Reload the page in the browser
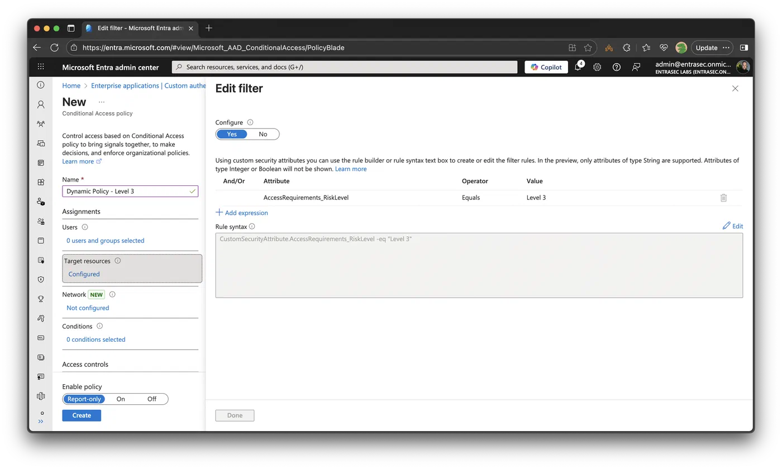Image resolution: width=782 pixels, height=469 pixels. 54,47
